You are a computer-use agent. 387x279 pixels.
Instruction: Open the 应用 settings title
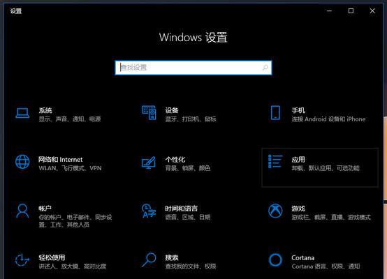[x=298, y=160]
